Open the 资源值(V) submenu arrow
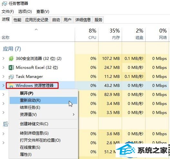Screen dimensions: 170x159 (x=74, y=115)
